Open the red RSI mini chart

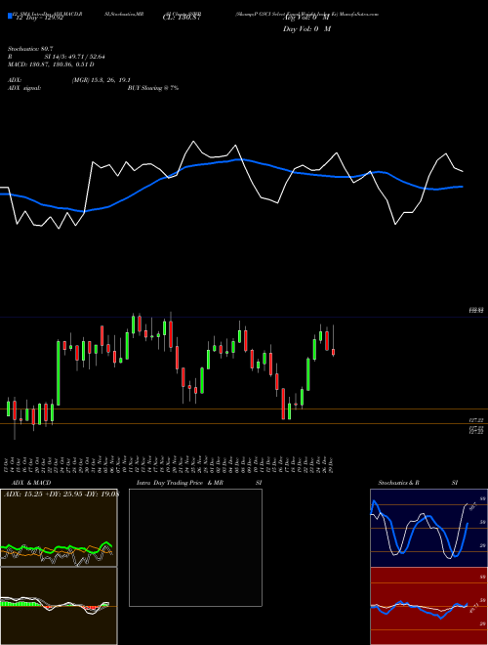[428, 606]
